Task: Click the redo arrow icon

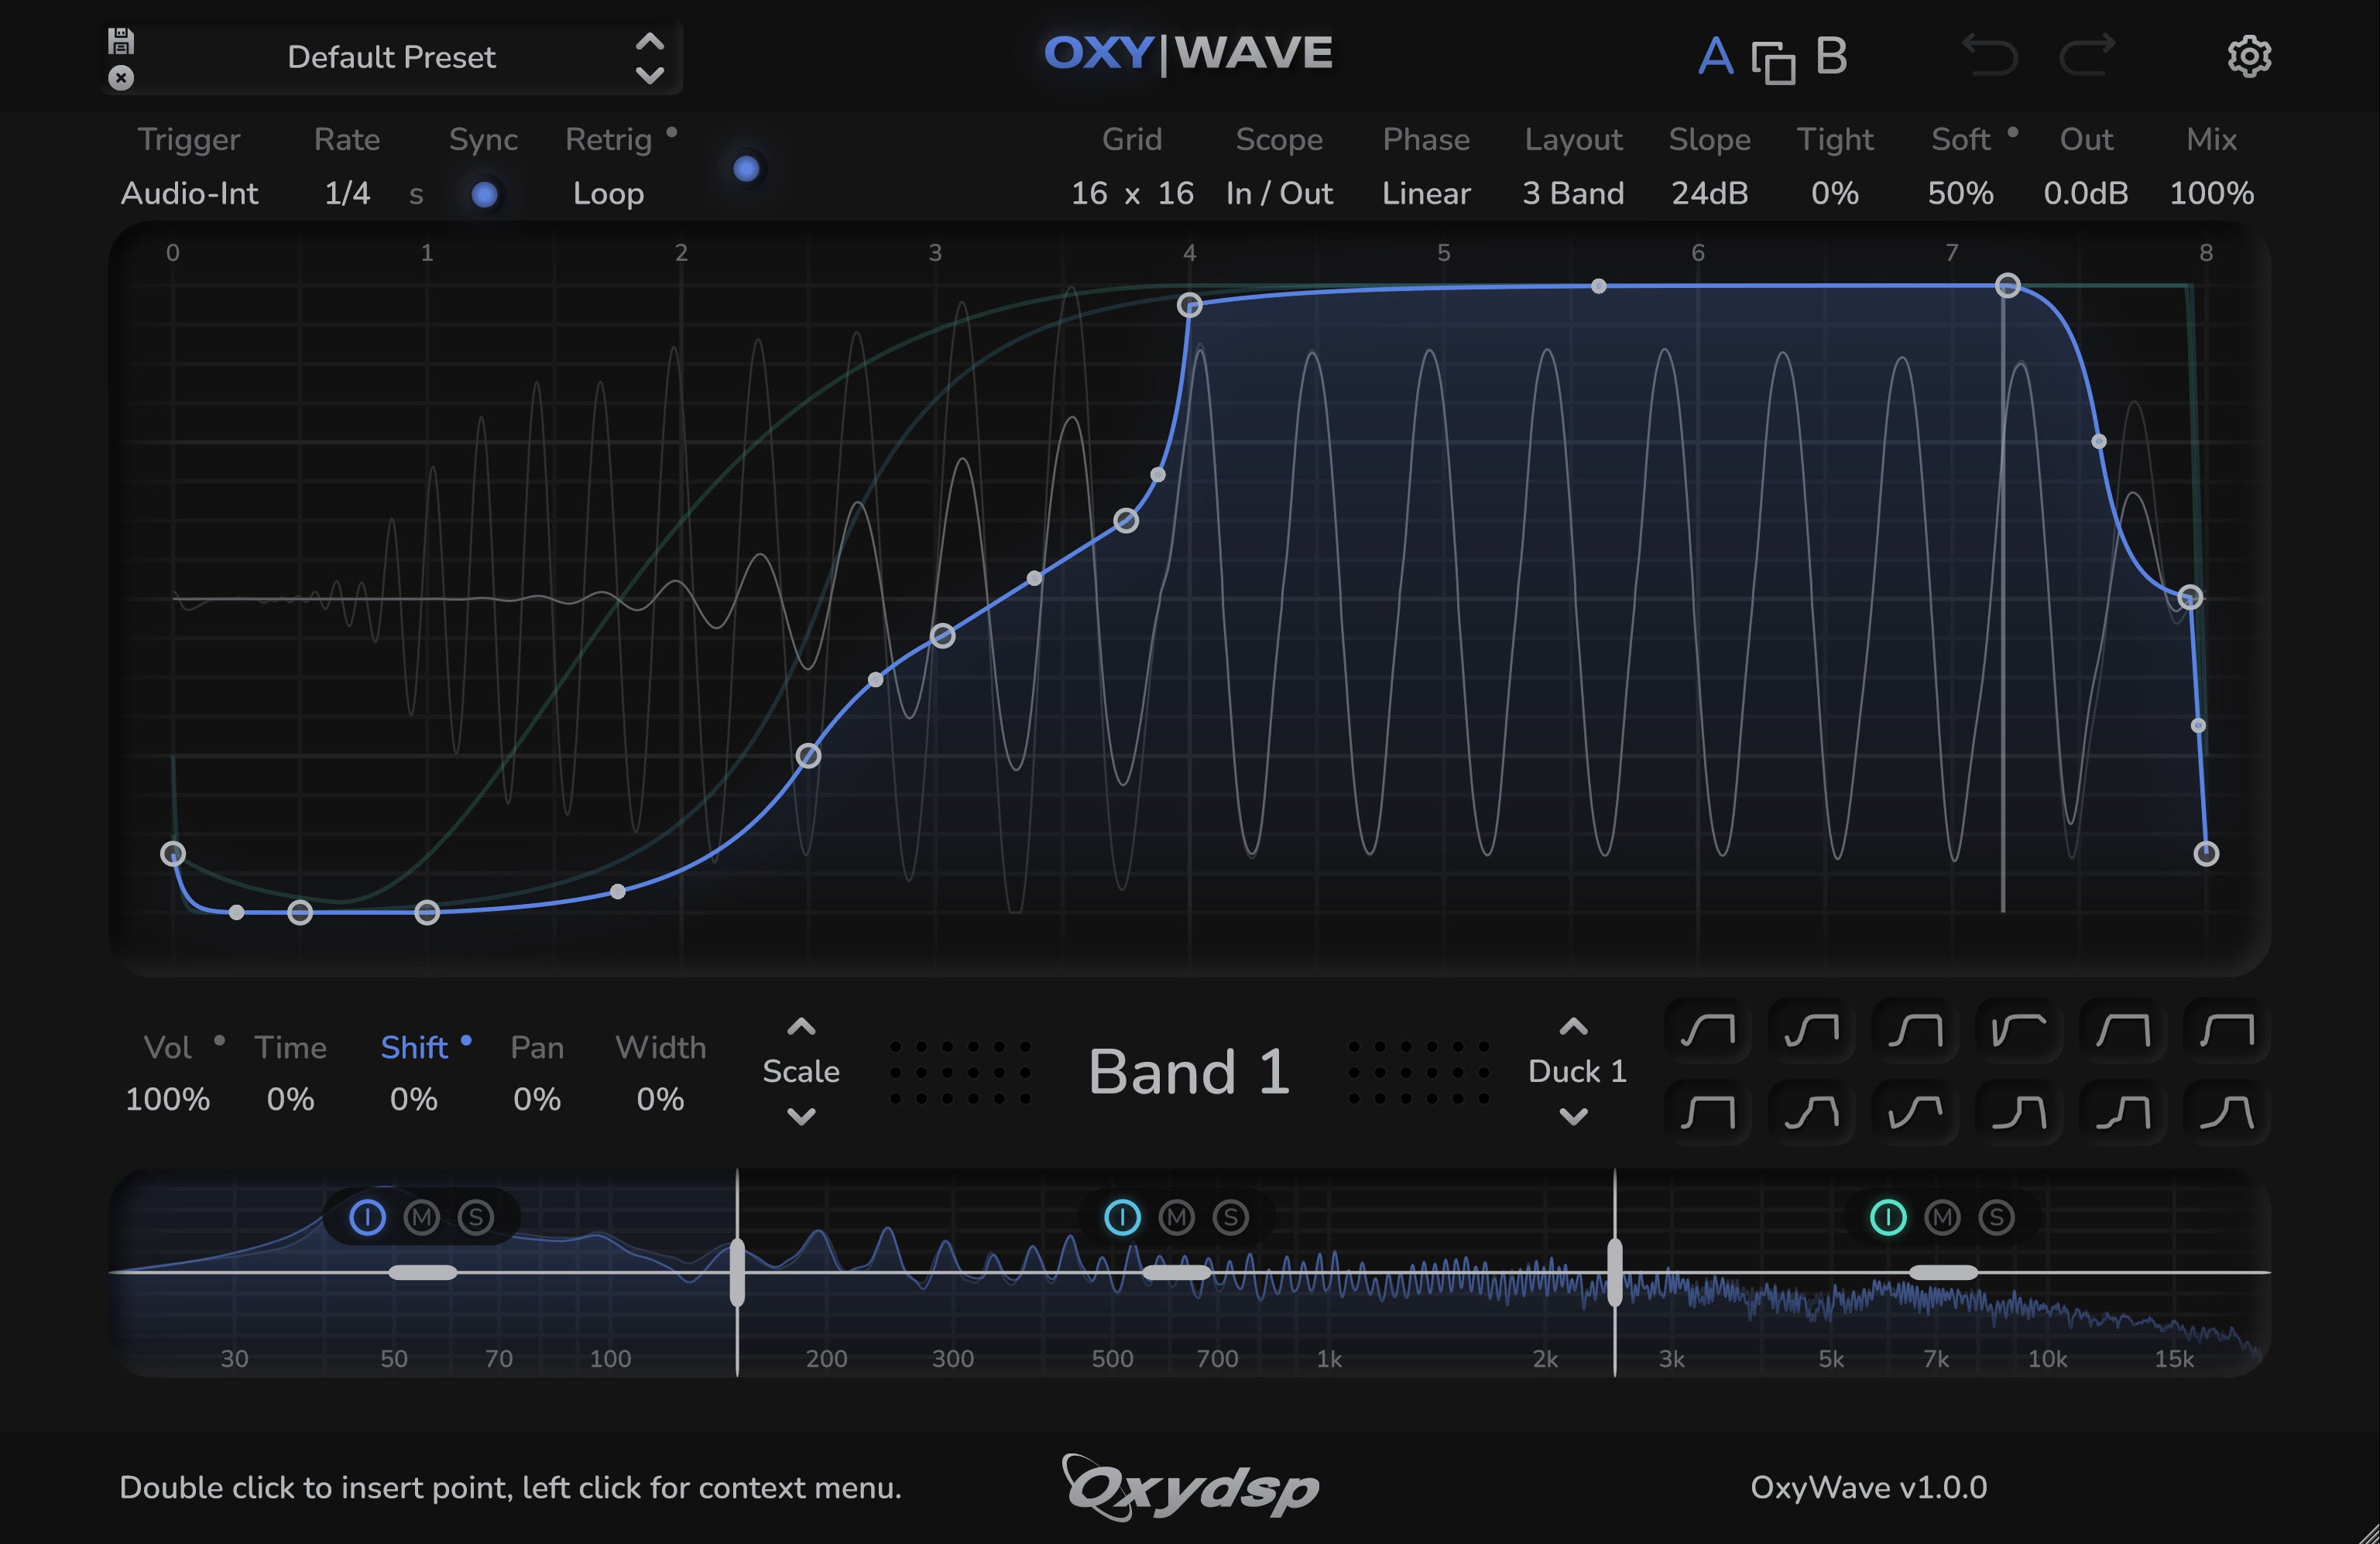Action: tap(2087, 55)
